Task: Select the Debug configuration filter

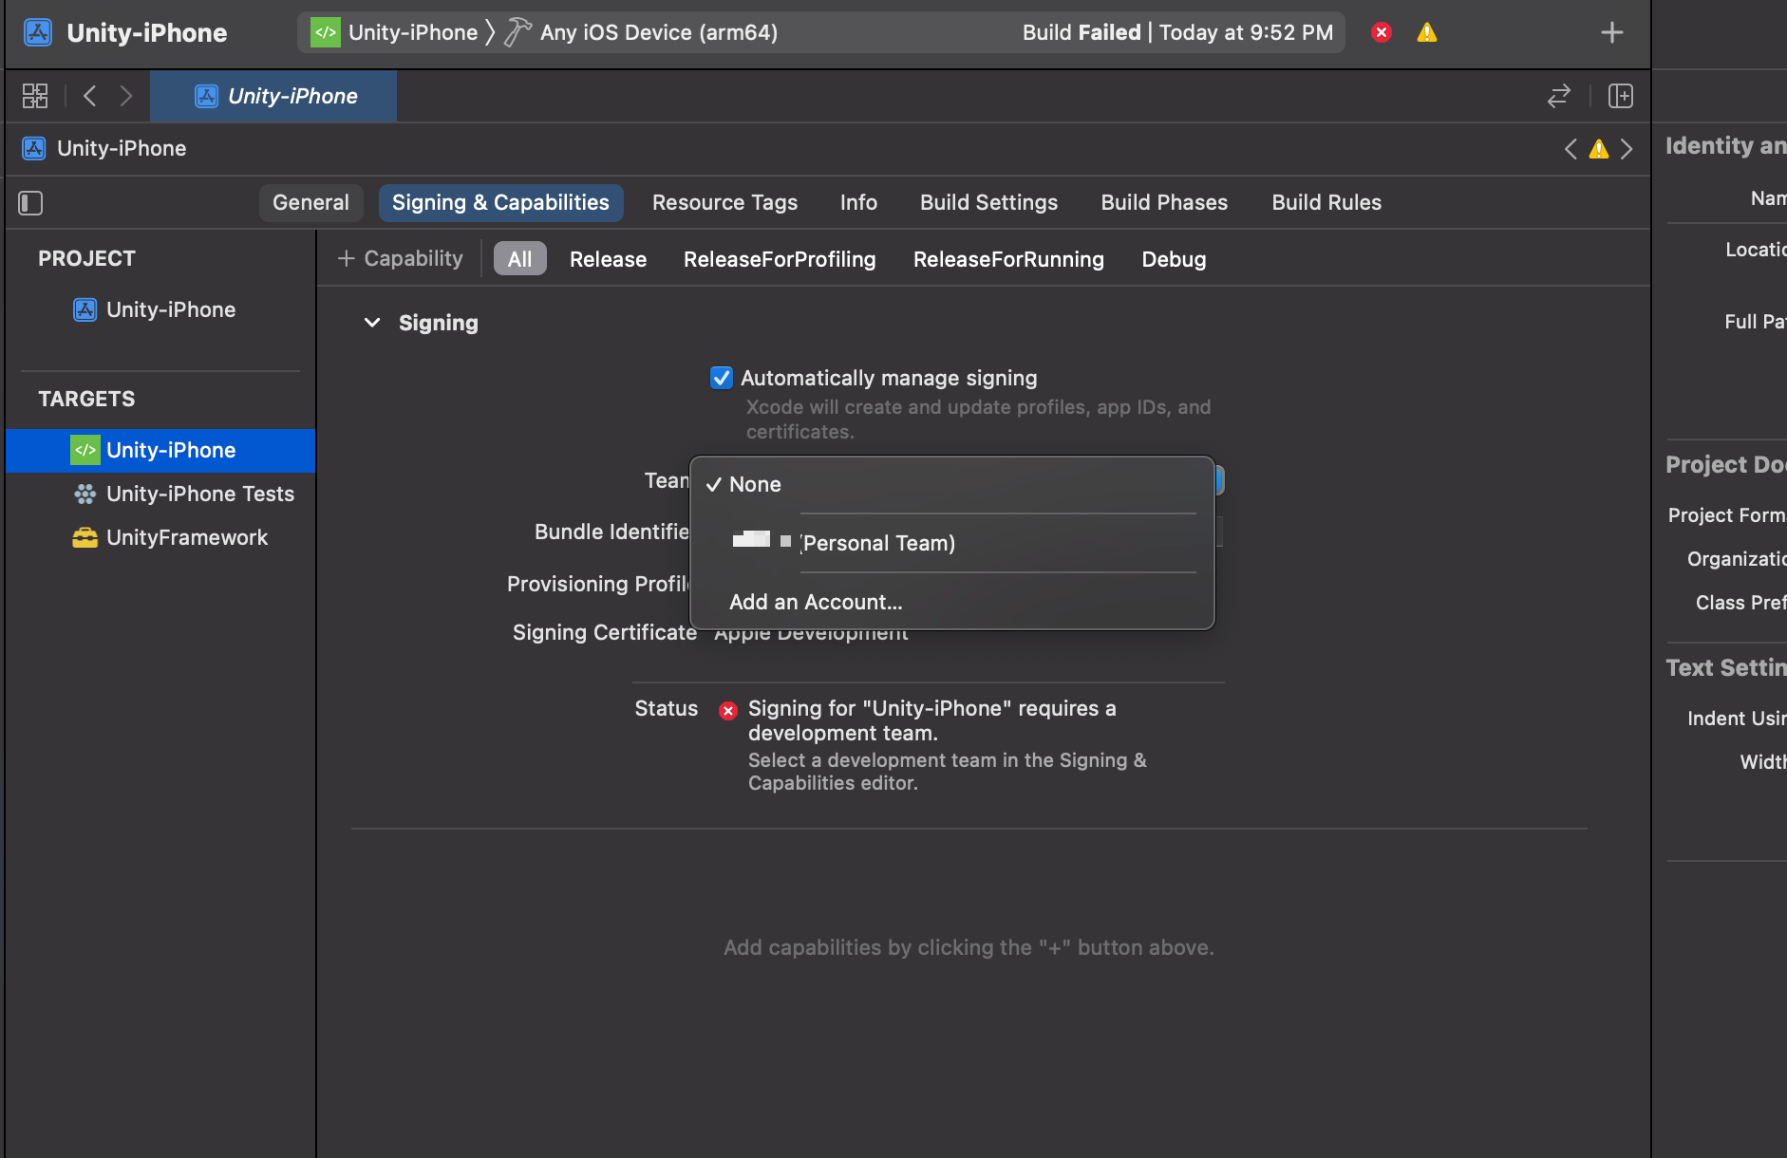Action: [1174, 259]
